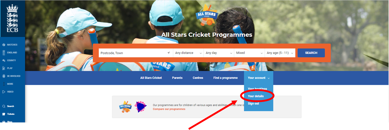Click the Postcode, Town input field
The width and height of the screenshot is (389, 130).
point(136,53)
